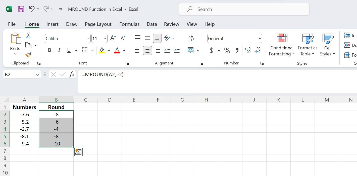
Task: Toggle Italic formatting
Action: pos(59,50)
